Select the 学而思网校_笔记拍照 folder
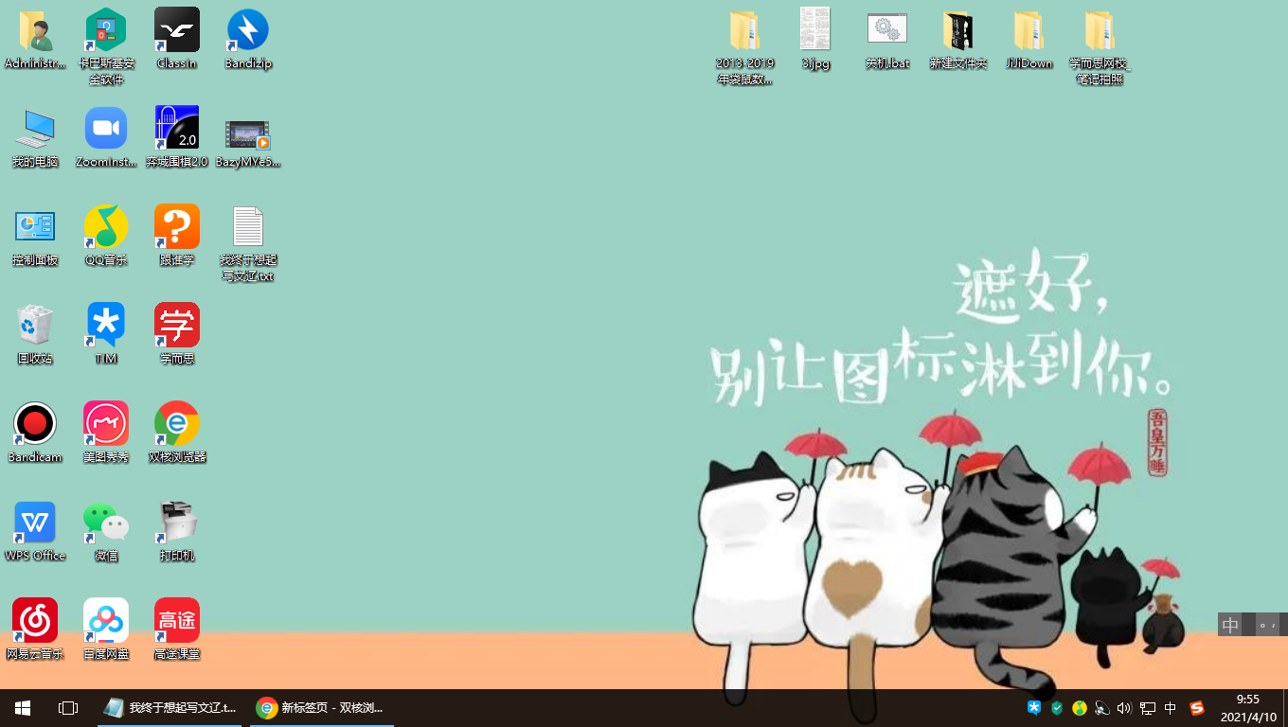The height and width of the screenshot is (727, 1288). pyautogui.click(x=1100, y=47)
